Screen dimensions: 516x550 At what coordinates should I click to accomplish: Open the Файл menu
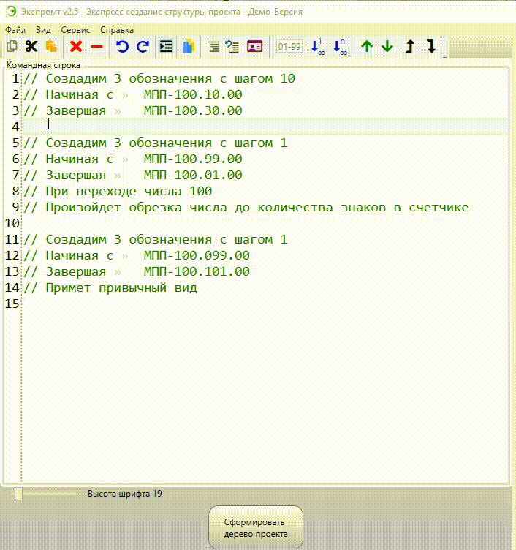tap(15, 30)
